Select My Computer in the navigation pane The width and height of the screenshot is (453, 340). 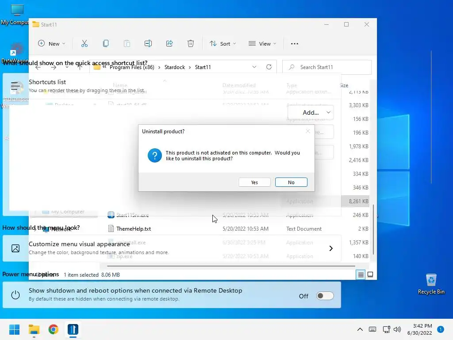point(64,212)
